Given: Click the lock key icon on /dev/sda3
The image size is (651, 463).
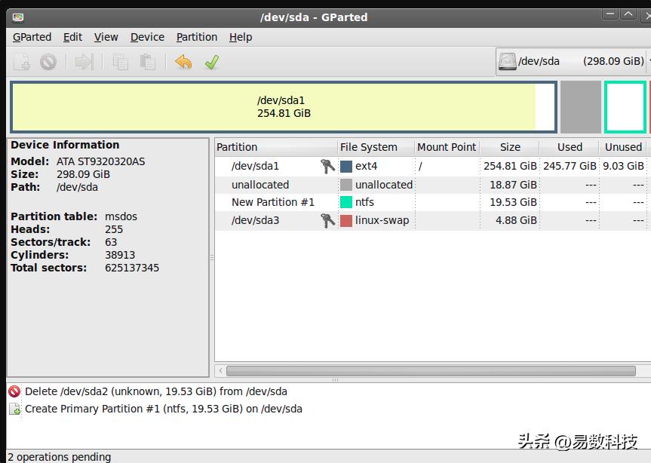Looking at the screenshot, I should [327, 220].
